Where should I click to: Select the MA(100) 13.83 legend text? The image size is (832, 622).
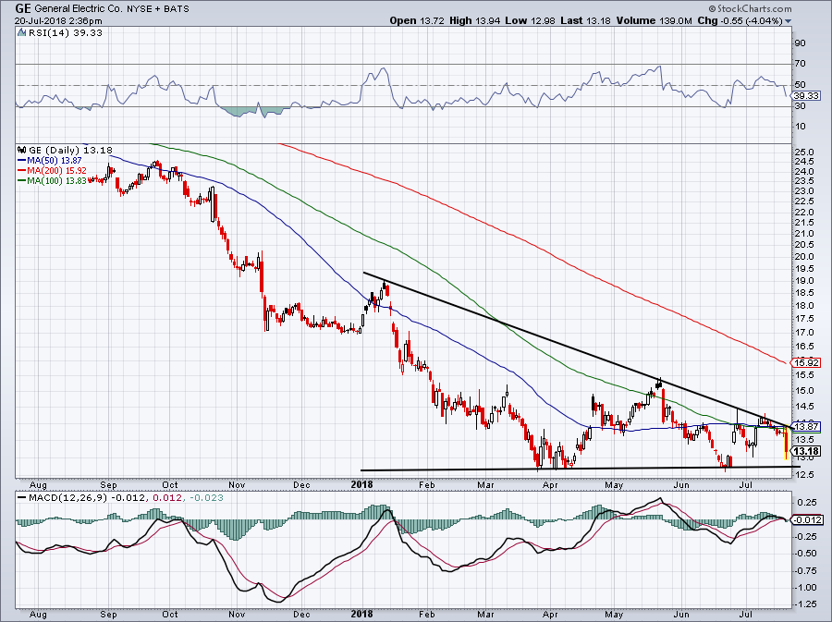(x=56, y=181)
